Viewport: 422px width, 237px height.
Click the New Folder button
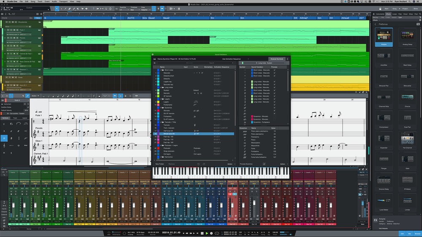click(x=160, y=164)
